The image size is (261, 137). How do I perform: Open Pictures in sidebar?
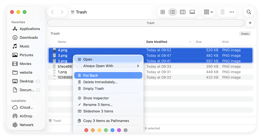click(x=23, y=55)
